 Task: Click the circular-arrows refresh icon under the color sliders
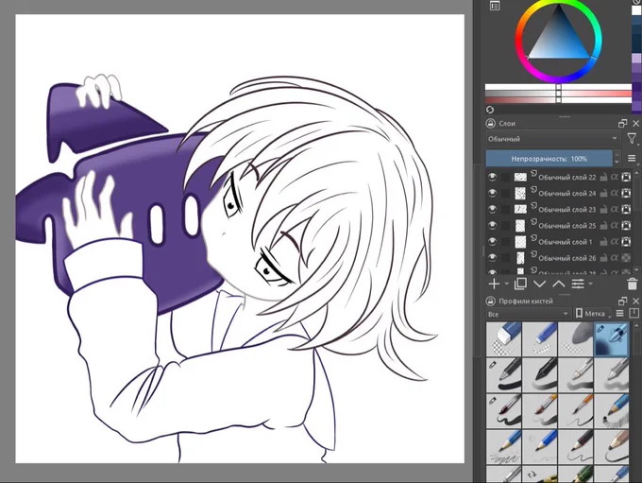click(490, 110)
